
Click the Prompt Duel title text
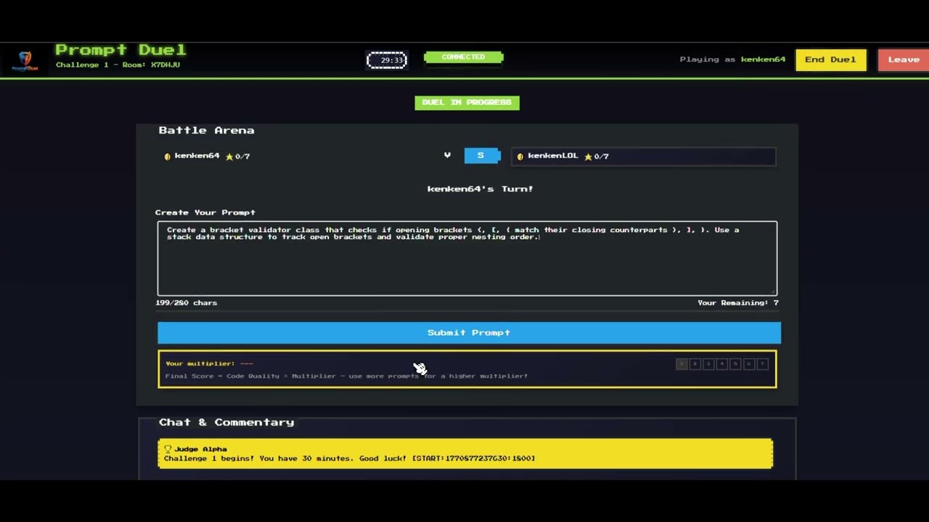point(120,50)
